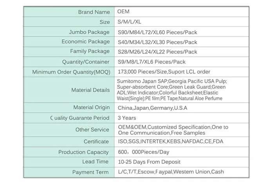This screenshot has height=182, width=274.
Task: Click the Minimum Order Quantity(MOQ) label
Action: [x=71, y=72]
